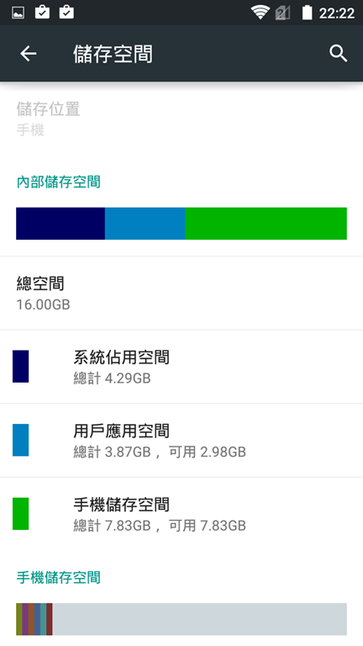Click the blue user apps swatch
The width and height of the screenshot is (363, 646).
20,440
